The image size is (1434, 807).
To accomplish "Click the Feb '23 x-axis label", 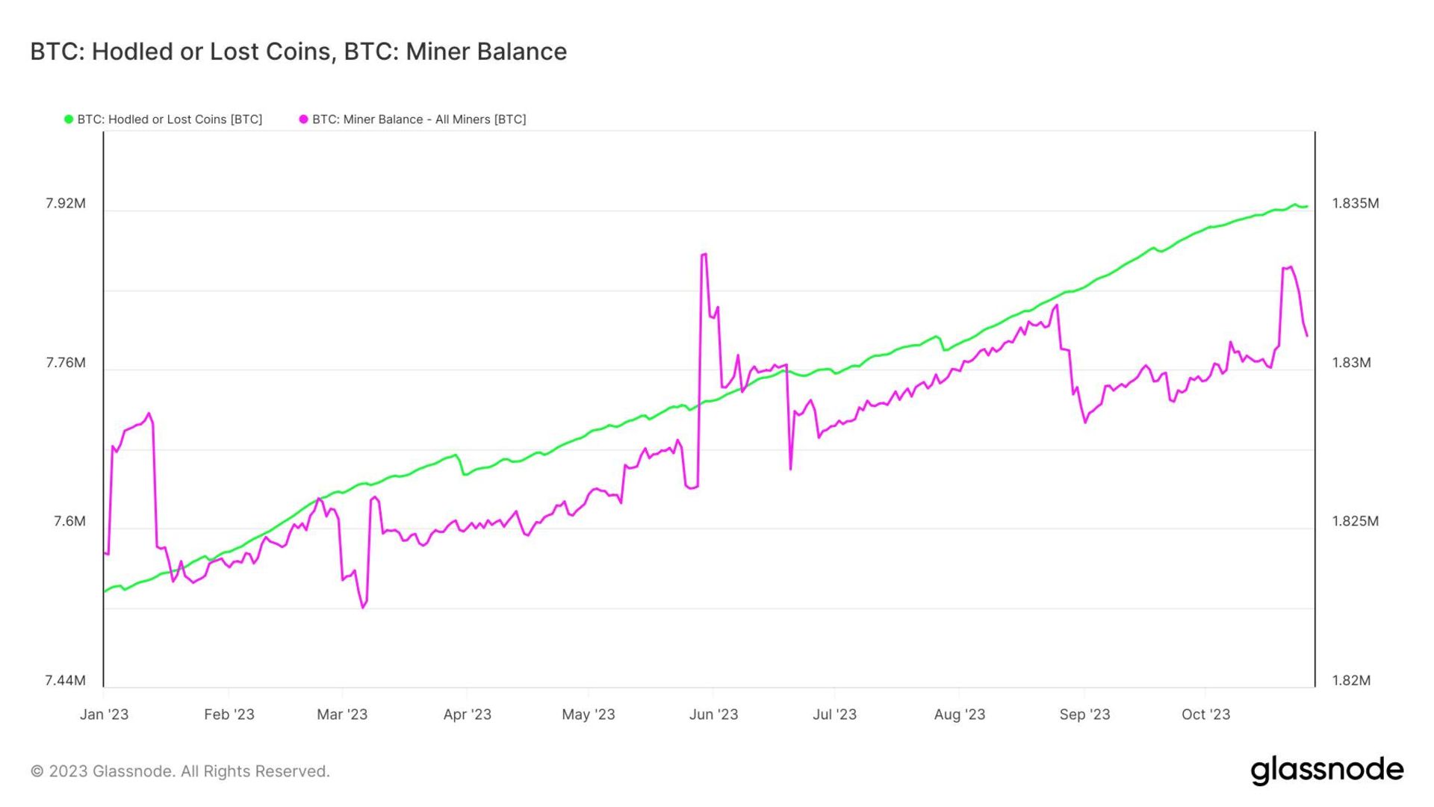I will 229,714.
